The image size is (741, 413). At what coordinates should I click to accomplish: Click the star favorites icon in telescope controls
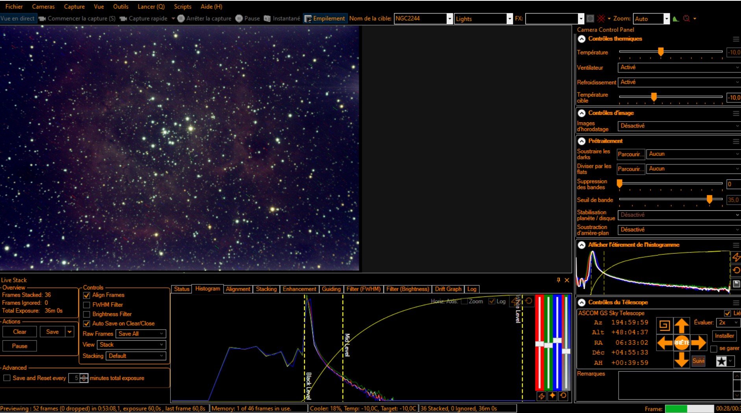coord(721,361)
